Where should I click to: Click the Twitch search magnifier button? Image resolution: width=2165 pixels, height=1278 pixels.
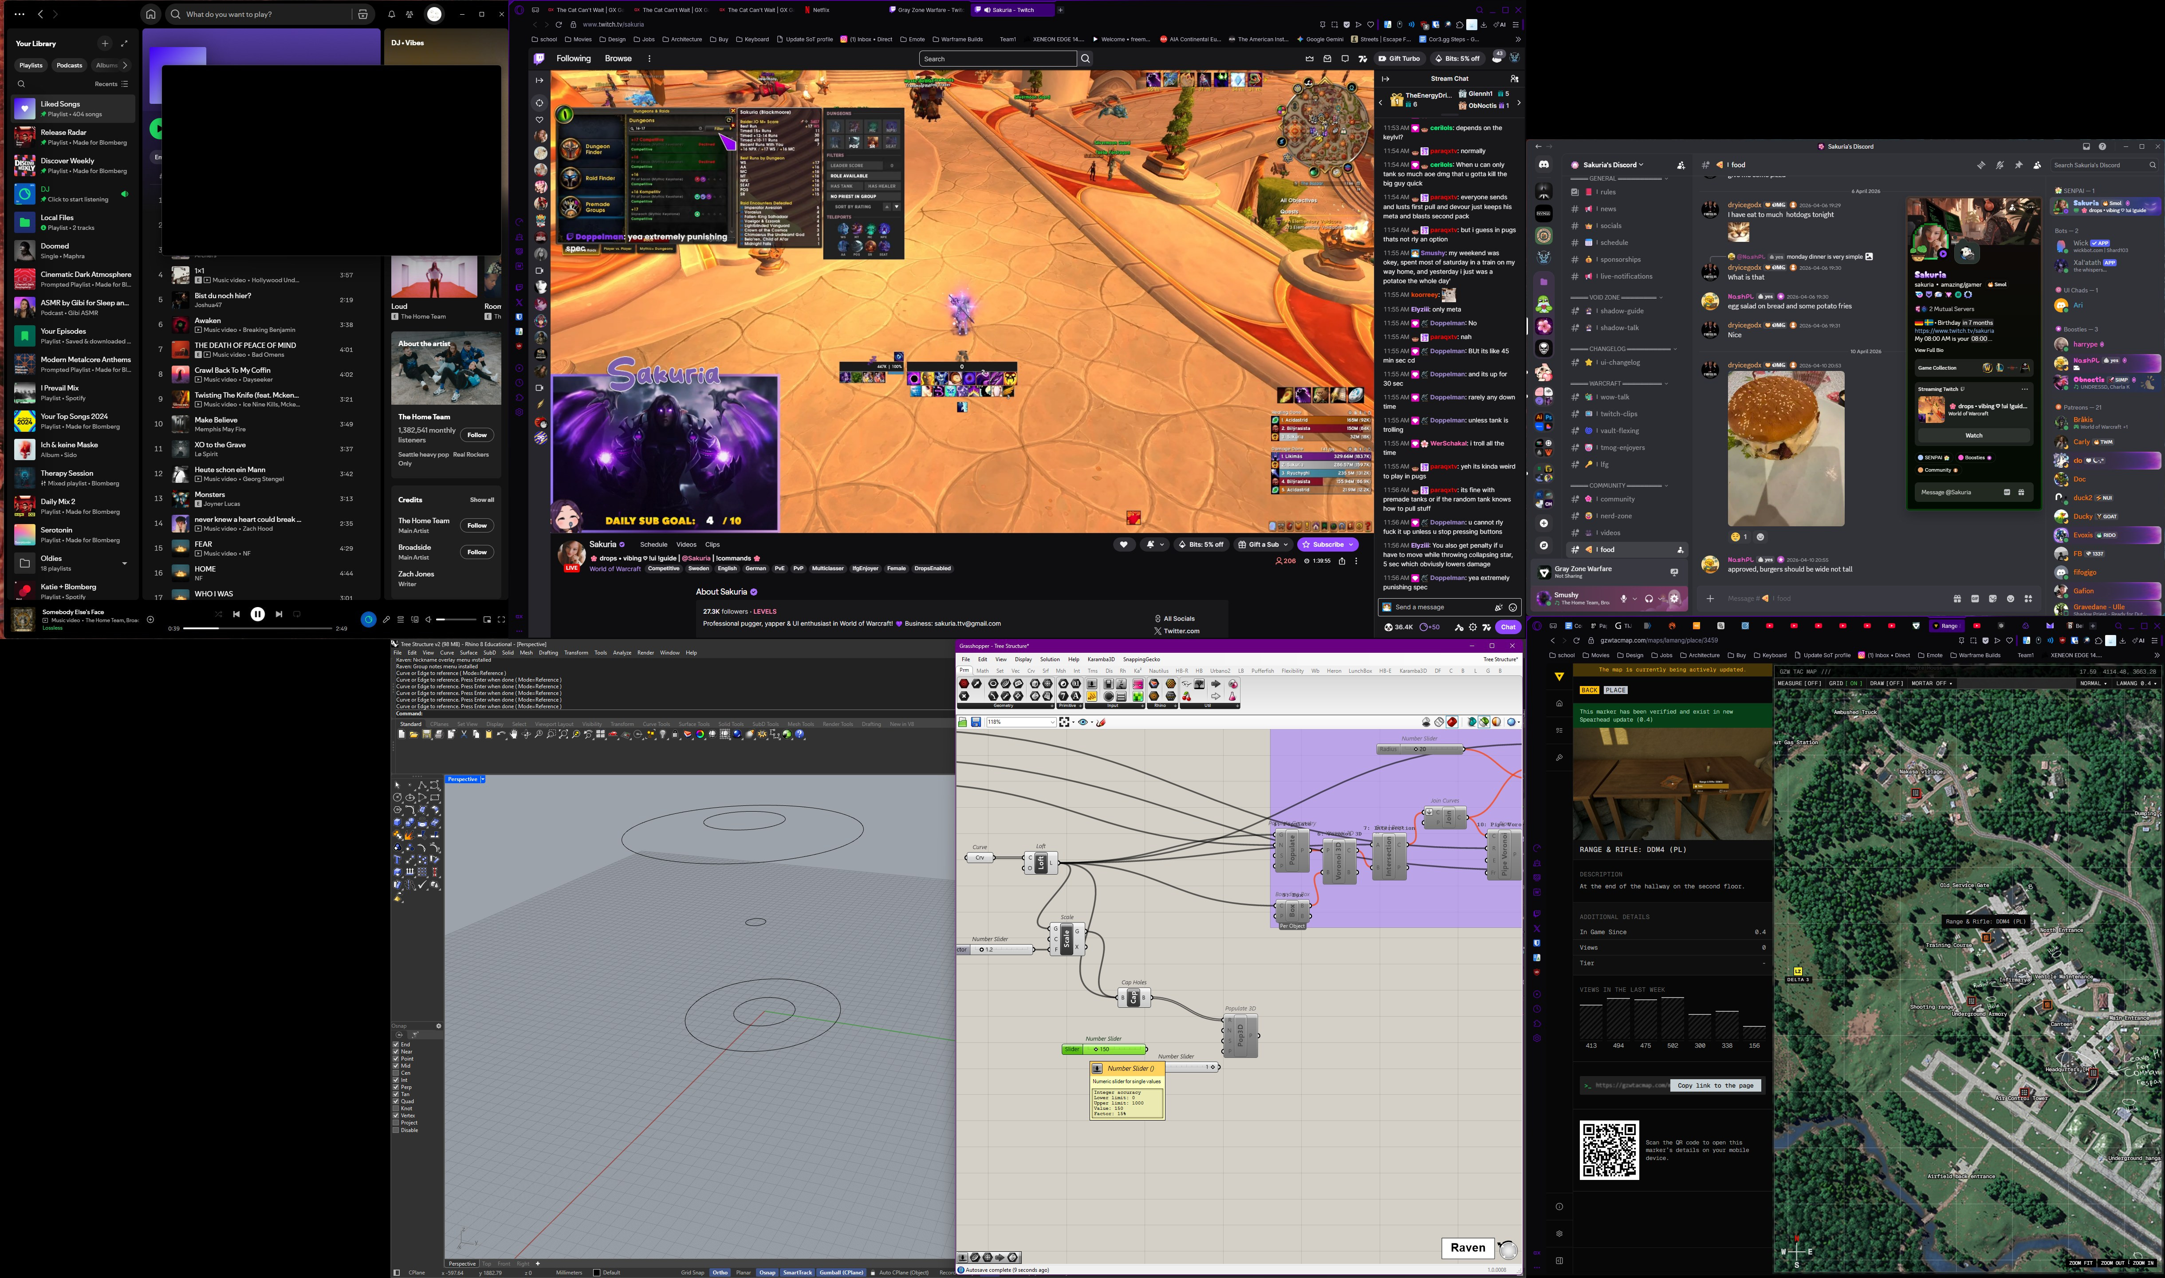point(1086,59)
